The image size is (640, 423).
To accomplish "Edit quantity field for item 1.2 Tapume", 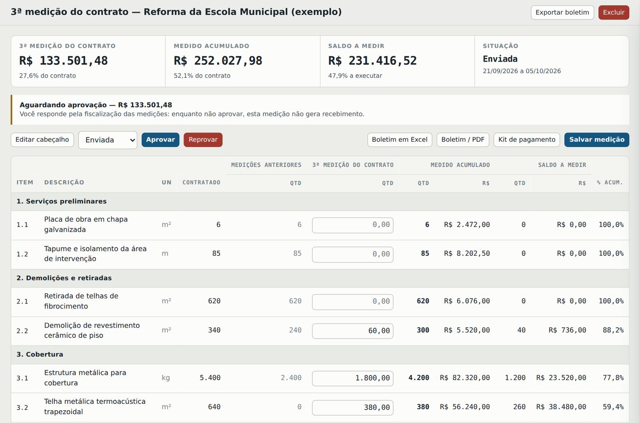I will point(352,254).
